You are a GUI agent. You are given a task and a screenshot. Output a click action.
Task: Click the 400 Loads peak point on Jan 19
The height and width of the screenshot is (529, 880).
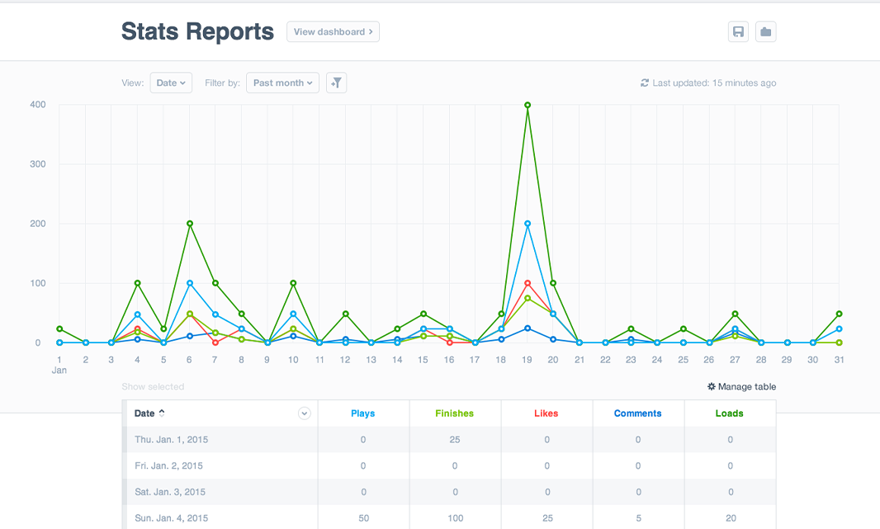pyautogui.click(x=528, y=105)
